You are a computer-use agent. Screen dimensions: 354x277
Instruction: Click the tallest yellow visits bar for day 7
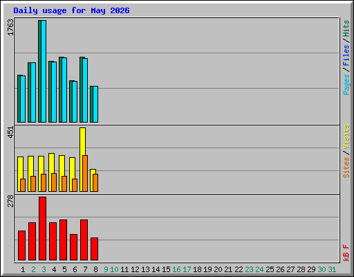tap(83, 141)
